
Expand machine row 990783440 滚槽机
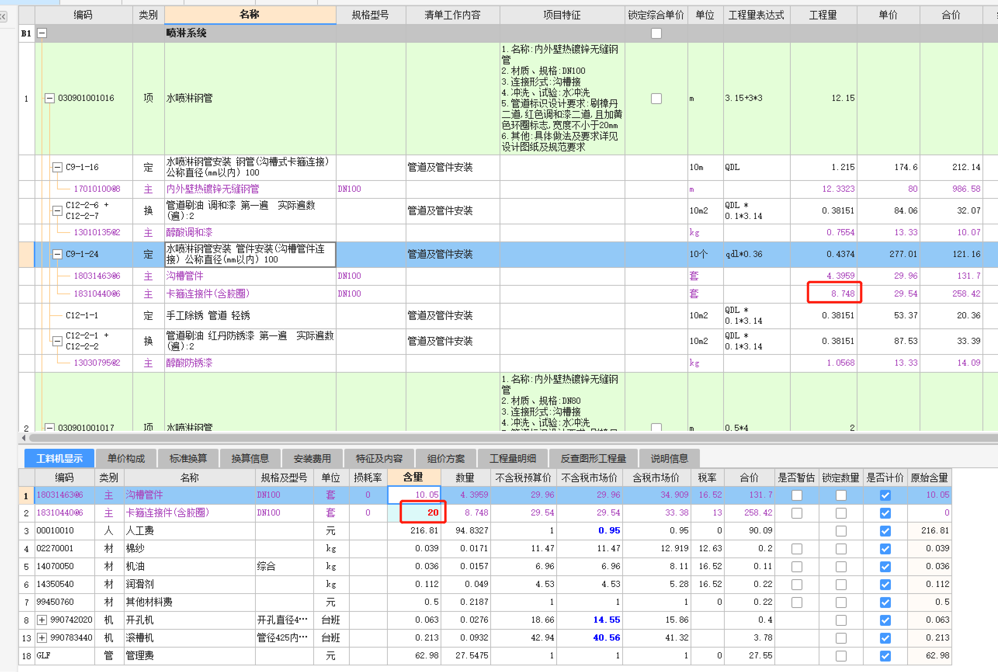point(42,638)
